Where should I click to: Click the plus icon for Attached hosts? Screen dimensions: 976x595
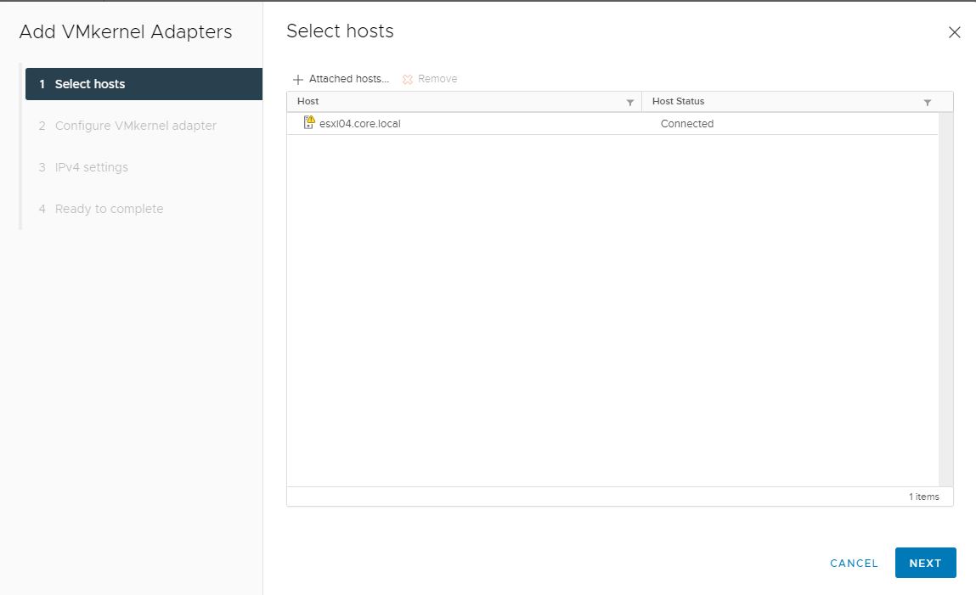[x=298, y=80]
